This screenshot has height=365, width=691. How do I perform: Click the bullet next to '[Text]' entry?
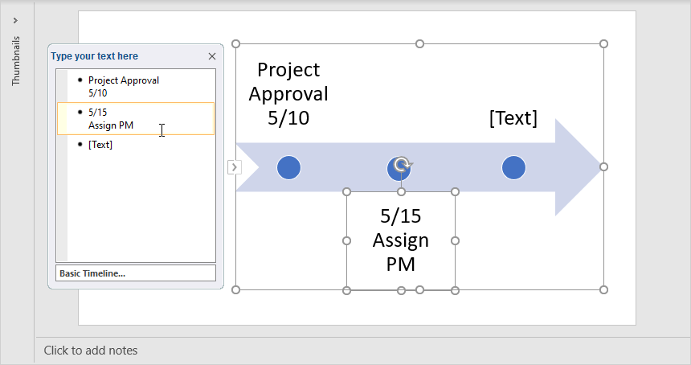(80, 145)
